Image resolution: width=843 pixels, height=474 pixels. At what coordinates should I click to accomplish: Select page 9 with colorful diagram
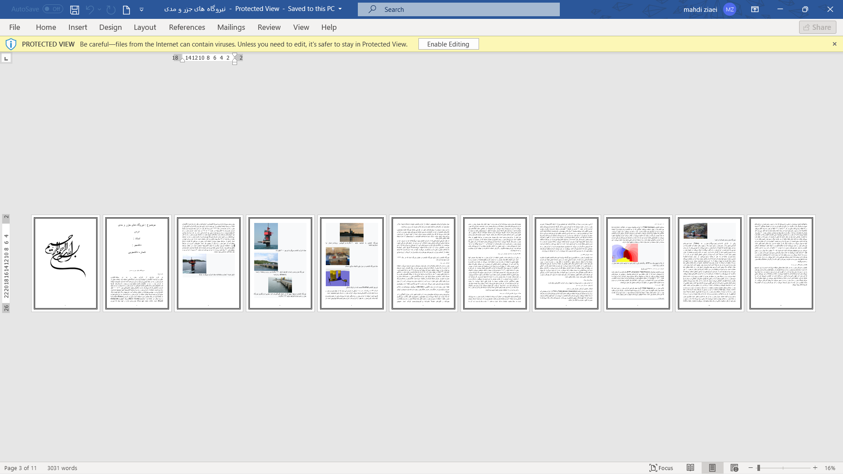(638, 263)
